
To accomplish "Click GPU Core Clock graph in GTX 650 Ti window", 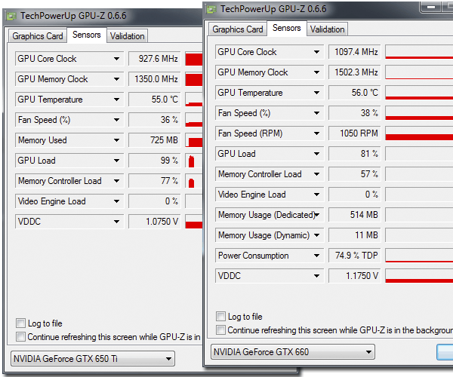I will [x=194, y=59].
